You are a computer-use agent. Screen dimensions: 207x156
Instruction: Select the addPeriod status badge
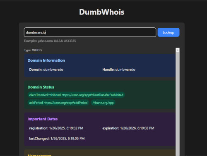(x=58, y=103)
